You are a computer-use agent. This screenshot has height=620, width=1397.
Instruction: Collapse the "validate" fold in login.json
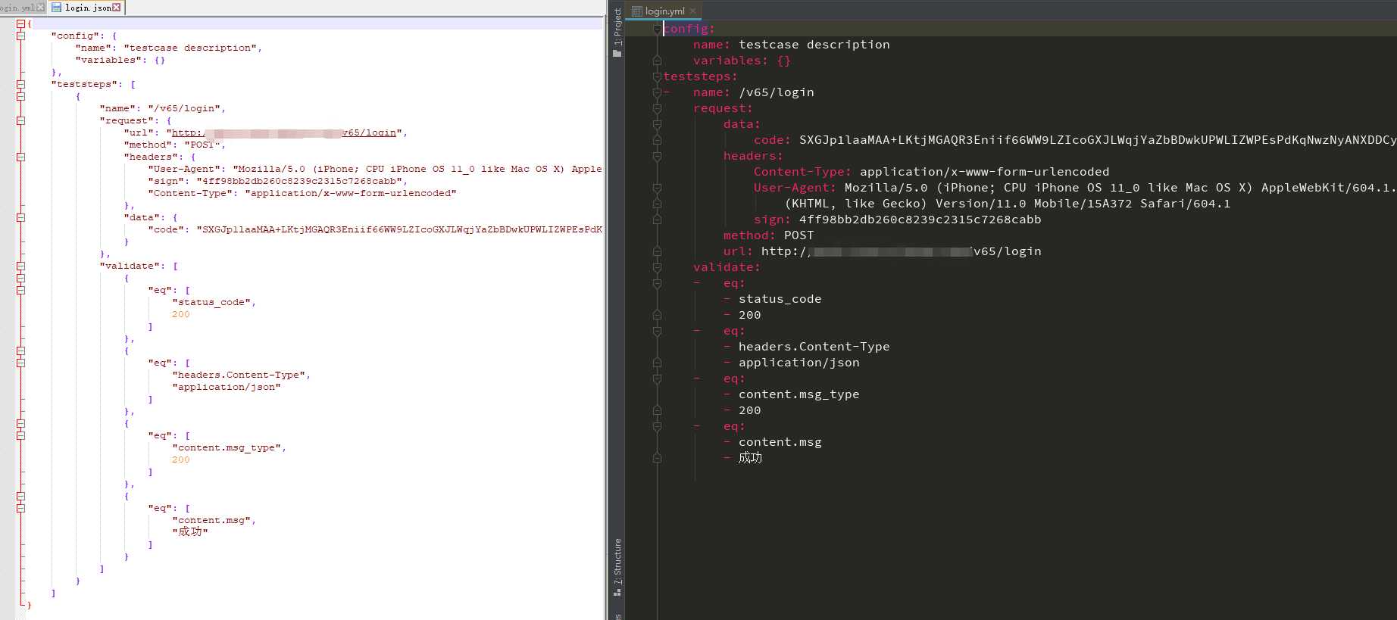point(20,266)
